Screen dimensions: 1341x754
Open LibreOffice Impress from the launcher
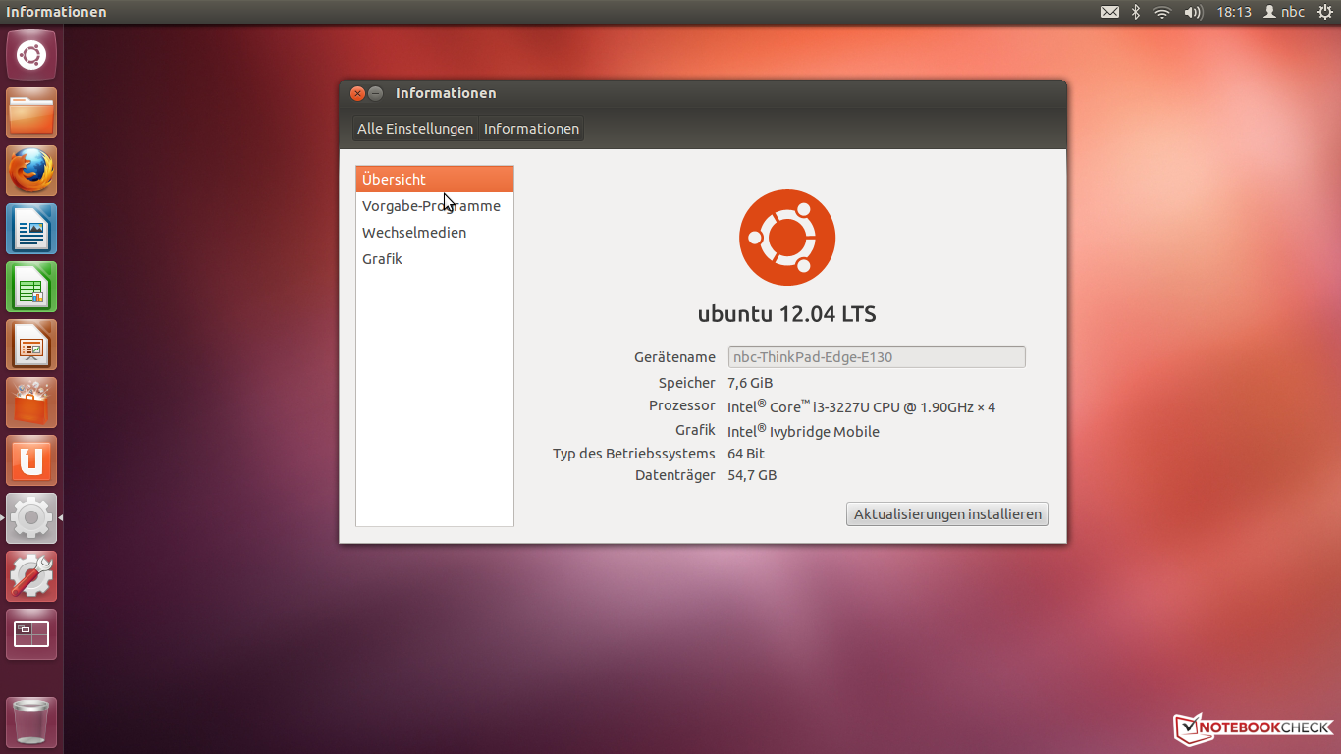pyautogui.click(x=31, y=345)
